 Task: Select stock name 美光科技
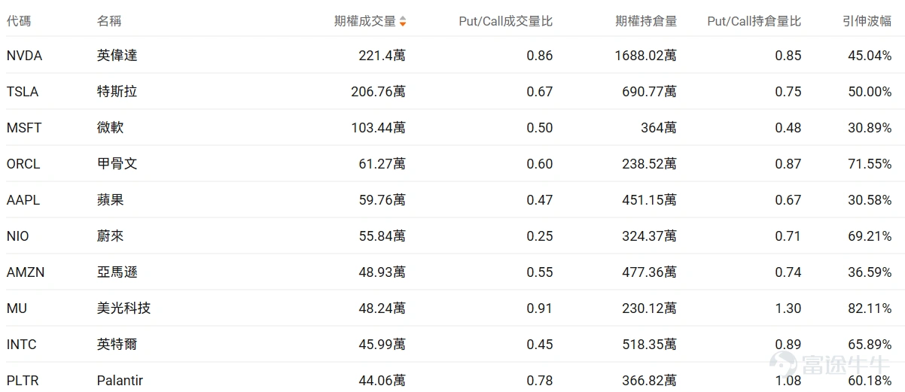[124, 308]
